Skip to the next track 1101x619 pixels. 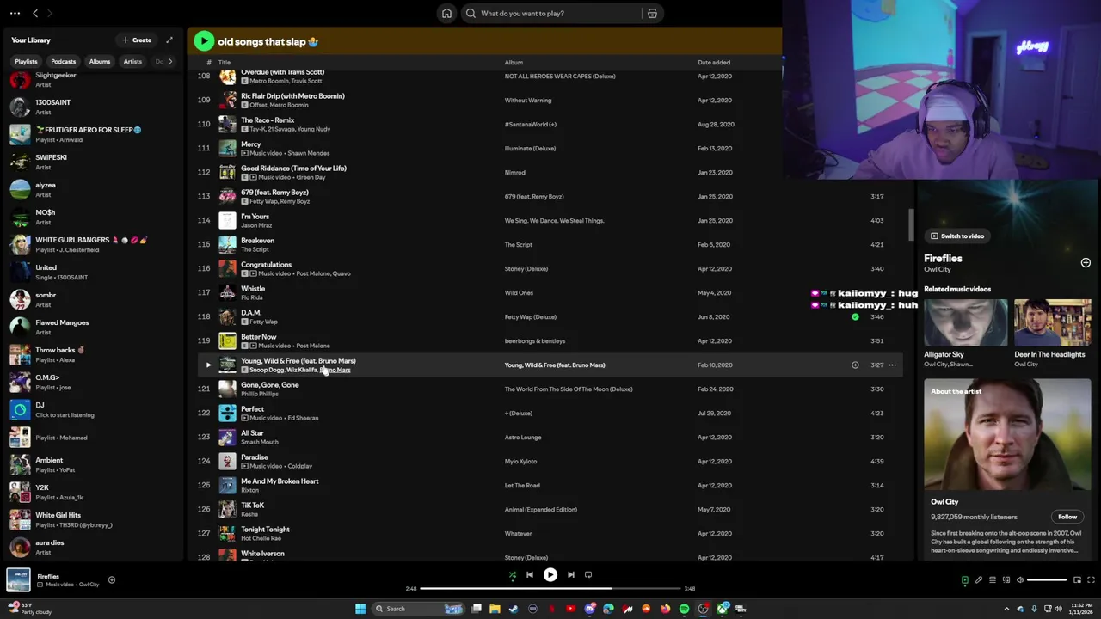click(x=571, y=575)
